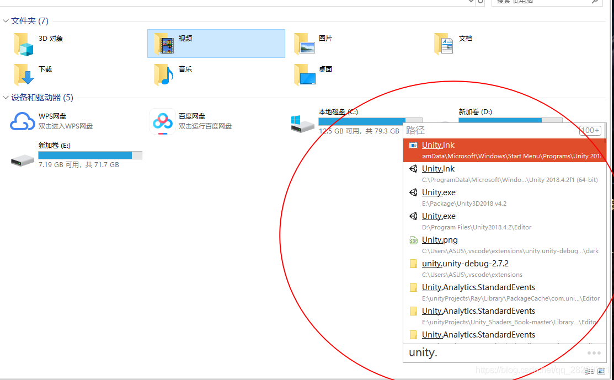Open the 3D 对象 folder
Screen dimensions: 614x380
coord(39,44)
